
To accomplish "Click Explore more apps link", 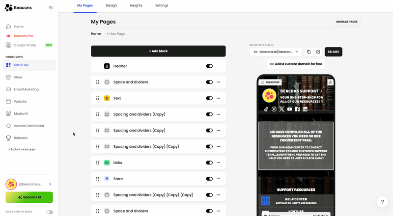I will (22, 149).
